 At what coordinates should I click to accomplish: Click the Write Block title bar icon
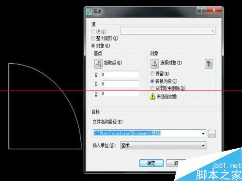[89, 12]
